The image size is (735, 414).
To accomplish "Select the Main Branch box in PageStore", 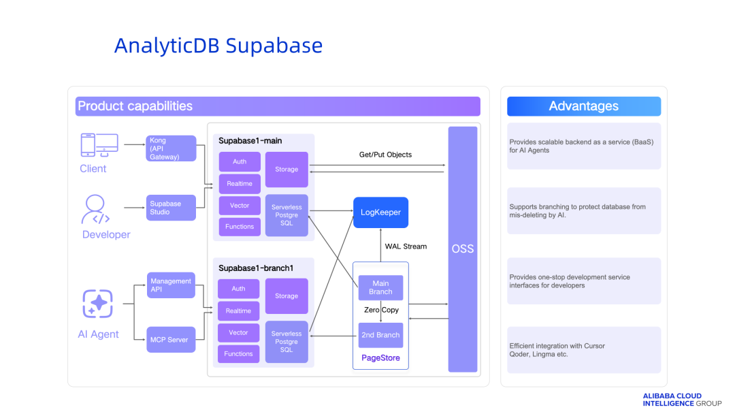I will (380, 287).
